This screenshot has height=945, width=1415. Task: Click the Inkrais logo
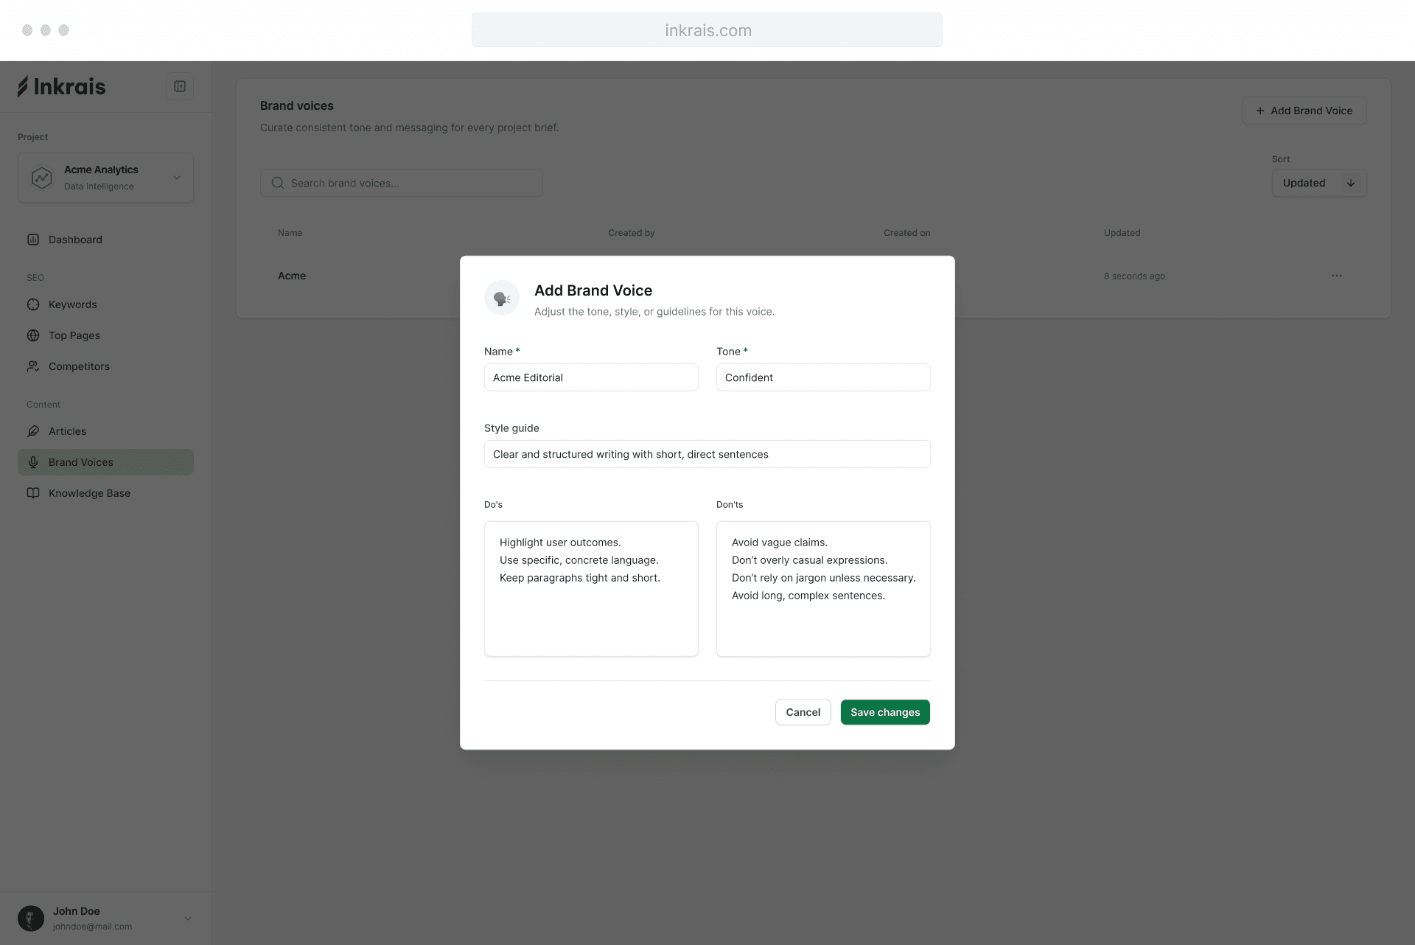coord(62,87)
